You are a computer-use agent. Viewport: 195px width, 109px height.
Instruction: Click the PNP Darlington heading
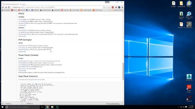coord(25,40)
